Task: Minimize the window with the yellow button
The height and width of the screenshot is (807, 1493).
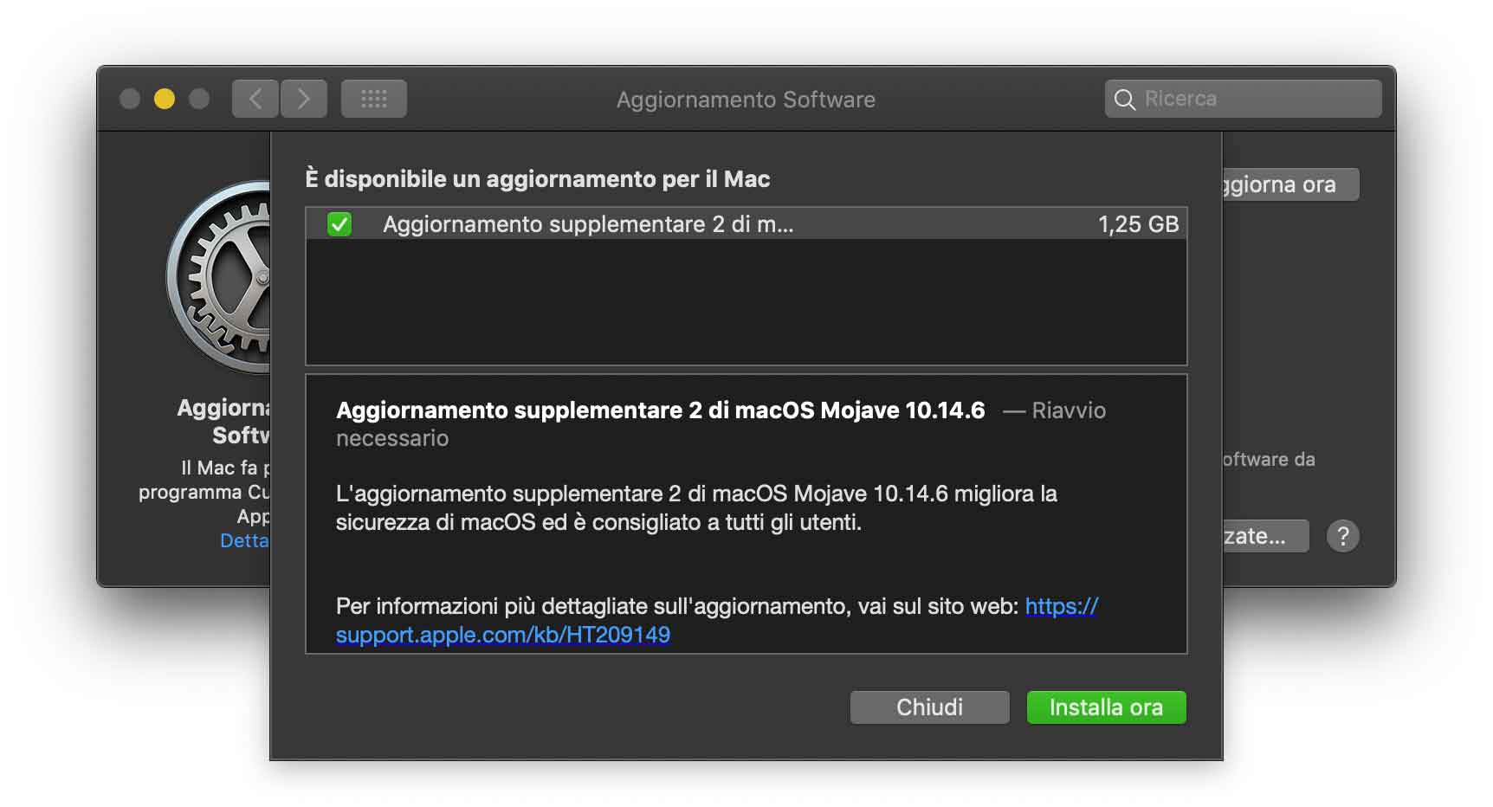Action: point(164,99)
